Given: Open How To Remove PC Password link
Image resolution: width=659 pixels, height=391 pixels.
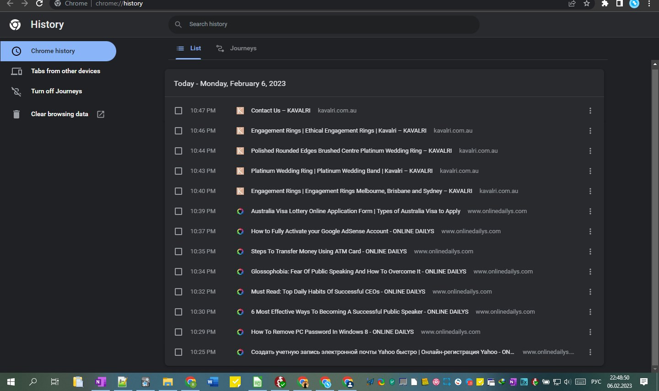Looking at the screenshot, I should click(332, 332).
